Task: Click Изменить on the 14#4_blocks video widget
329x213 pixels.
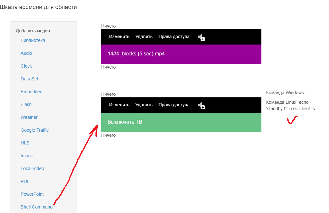Action: click(119, 37)
